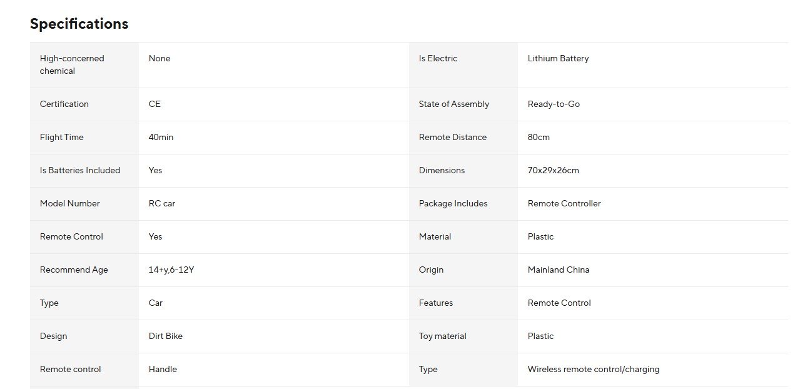Viewport: 800px width, 389px height.
Task: Select the Dimensions value 70x29x26cm
Action: [553, 170]
